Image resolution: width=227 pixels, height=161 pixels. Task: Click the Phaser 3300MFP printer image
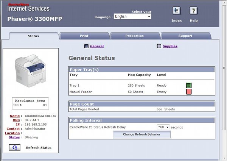click(x=30, y=71)
